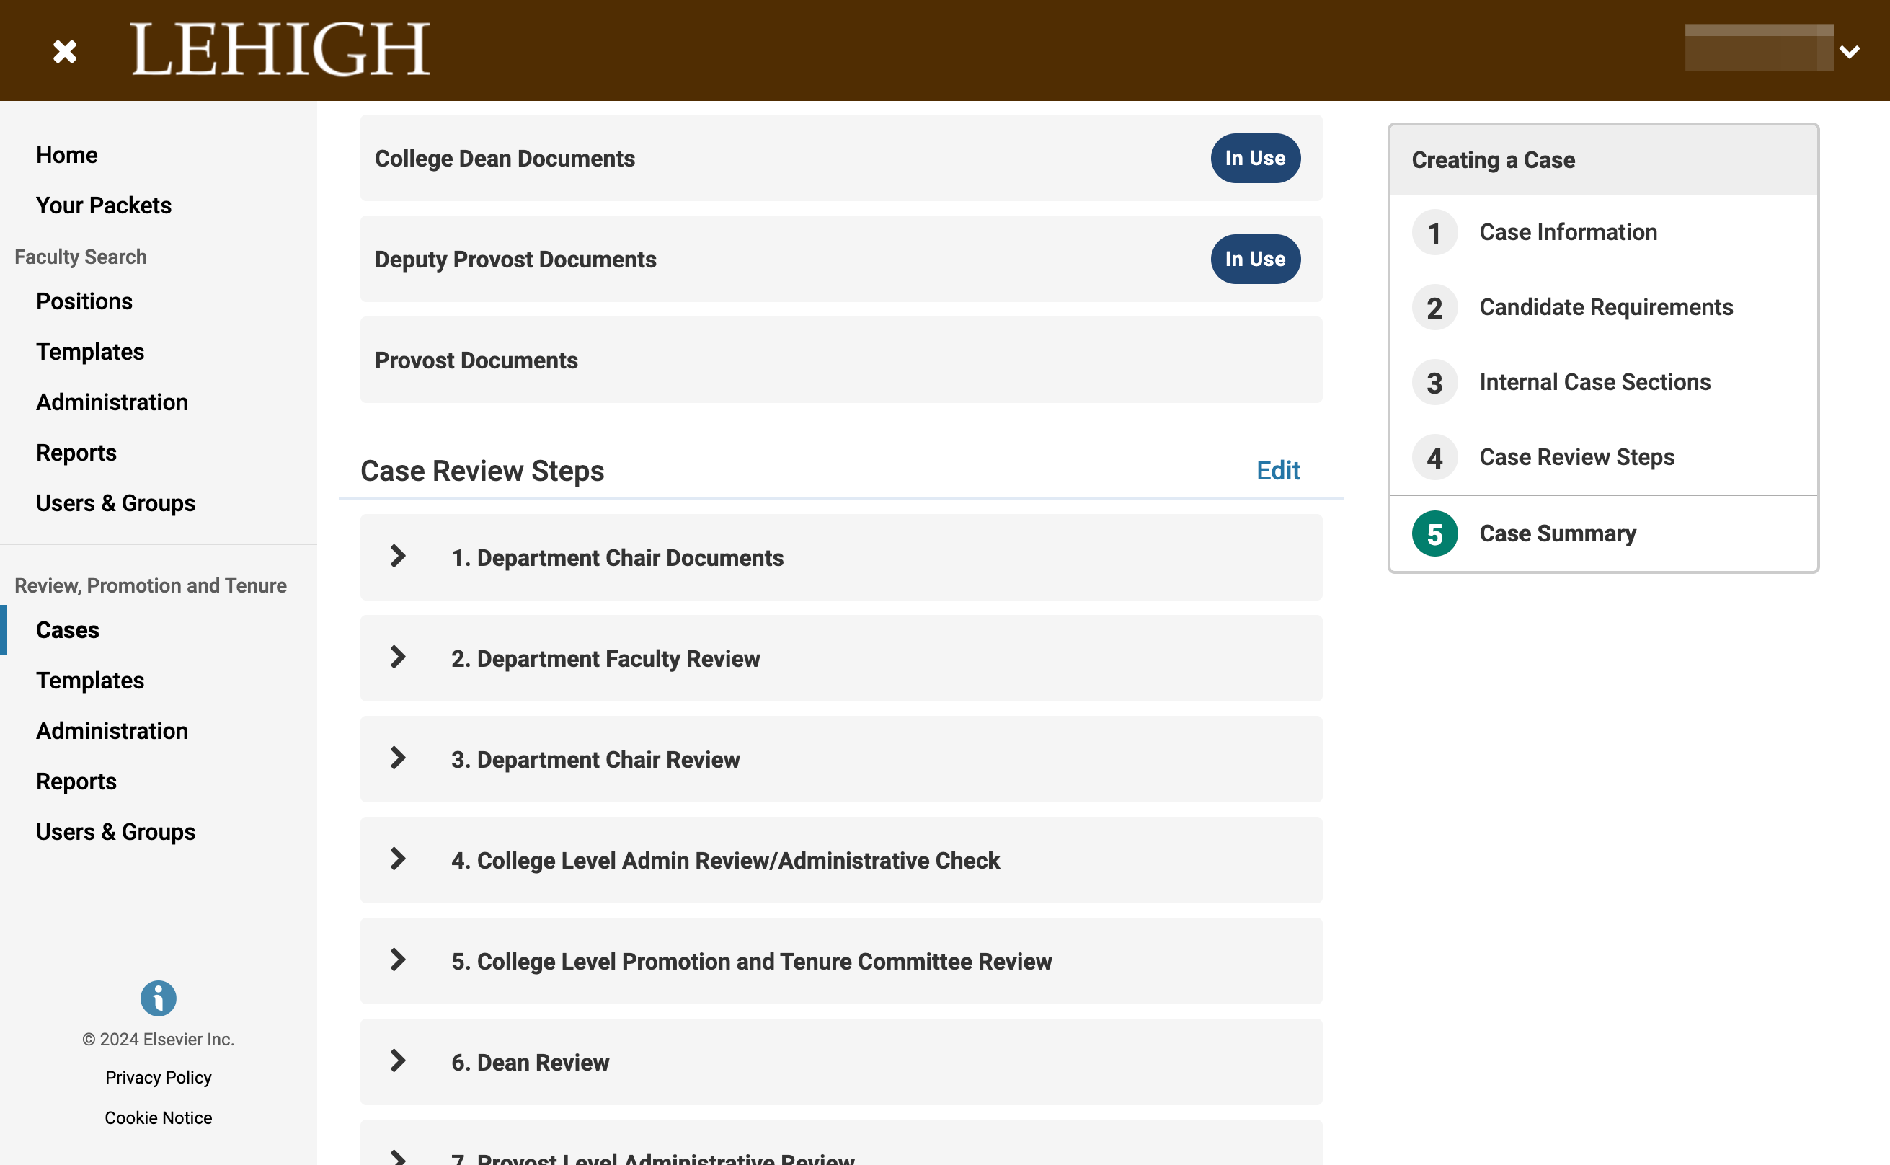Select Deputy Provost Documents section title

515,259
